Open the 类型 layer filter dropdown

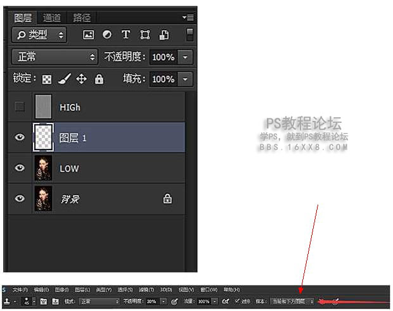39,35
